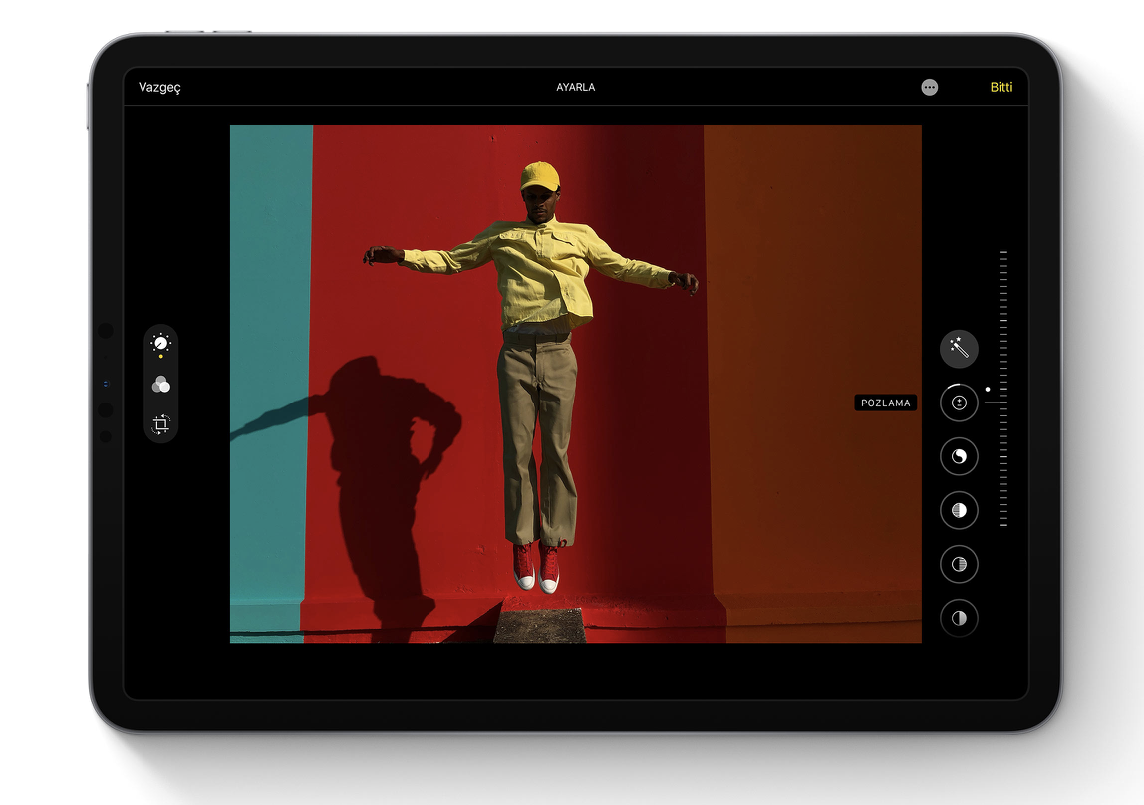The height and width of the screenshot is (805, 1144).
Task: Tap the white dot slider marker
Action: [x=988, y=390]
